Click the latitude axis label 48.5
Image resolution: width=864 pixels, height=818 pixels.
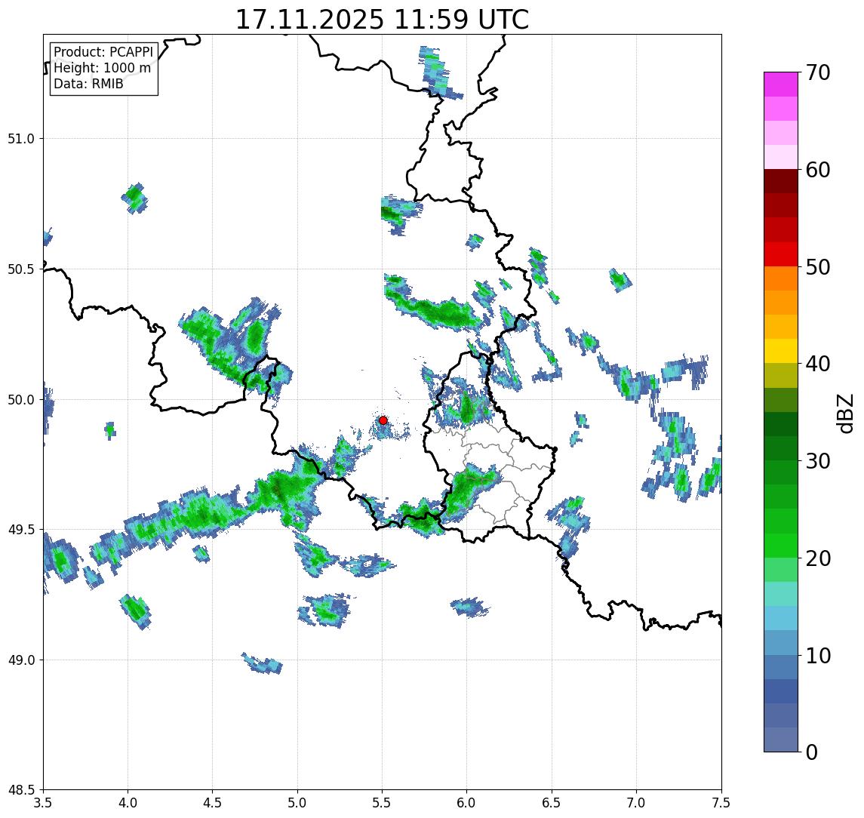click(21, 790)
